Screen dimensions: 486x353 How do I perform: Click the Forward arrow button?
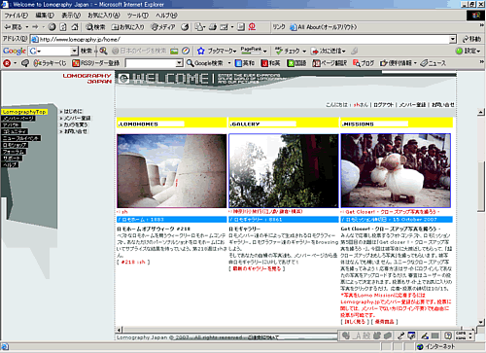coord(35,27)
